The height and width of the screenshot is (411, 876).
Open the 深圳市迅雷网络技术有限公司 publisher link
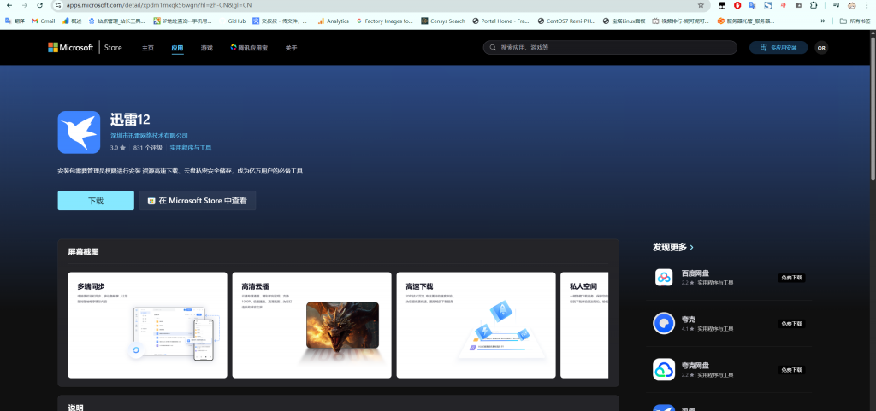pos(149,136)
